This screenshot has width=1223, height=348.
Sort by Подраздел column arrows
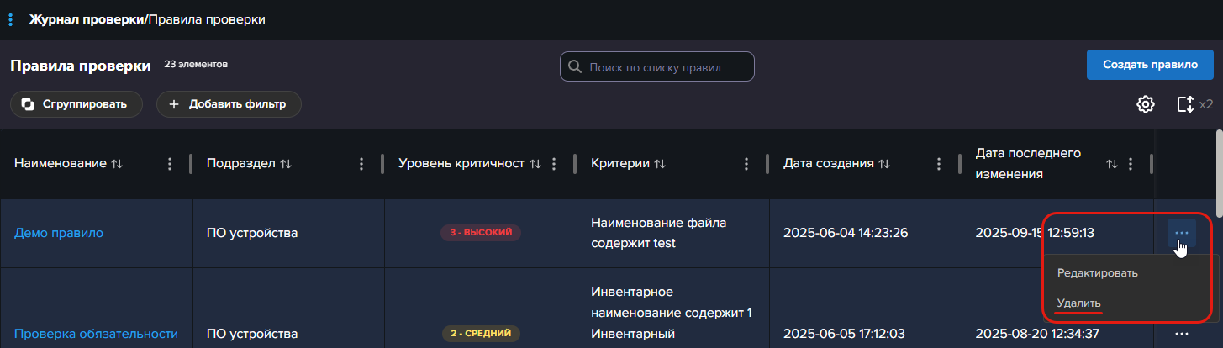pyautogui.click(x=286, y=164)
